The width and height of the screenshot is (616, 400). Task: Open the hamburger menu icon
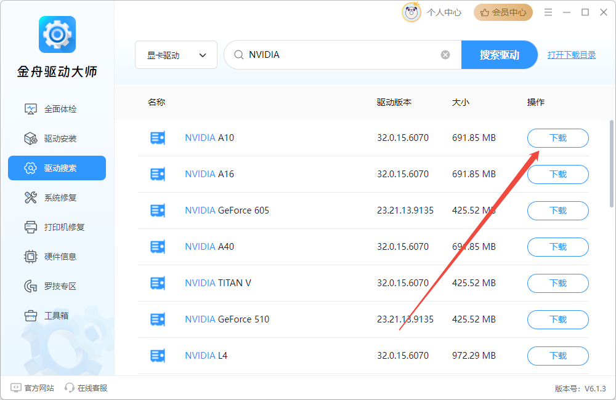point(548,12)
